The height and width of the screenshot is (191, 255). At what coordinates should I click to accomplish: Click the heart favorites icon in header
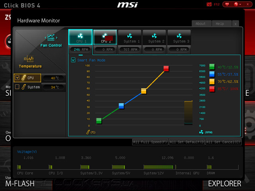tap(227, 4)
